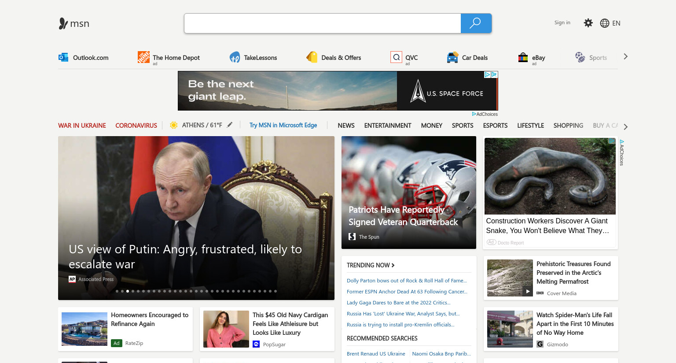The height and width of the screenshot is (363, 676).
Task: Open language selector globe icon
Action: click(x=605, y=23)
